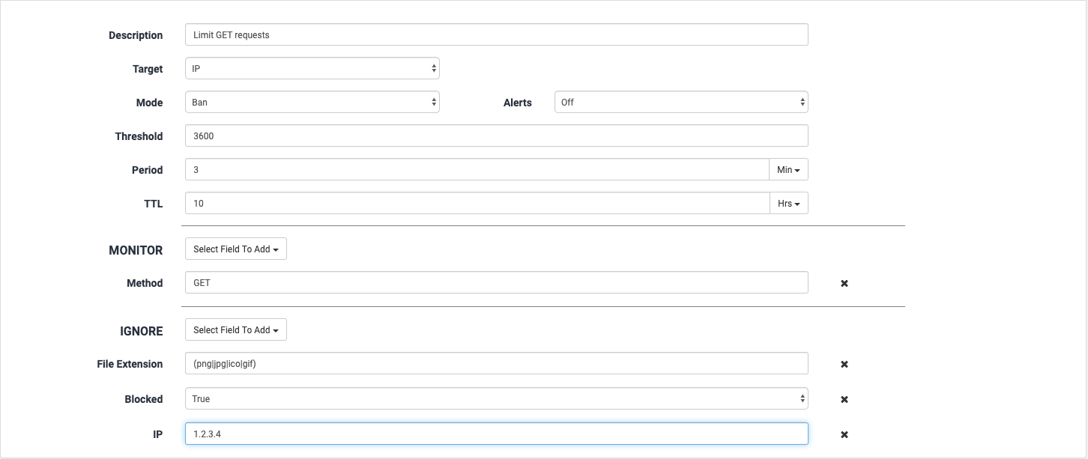Image resolution: width=1088 pixels, height=459 pixels.
Task: Change the TTL unit from Hrs
Action: (788, 204)
